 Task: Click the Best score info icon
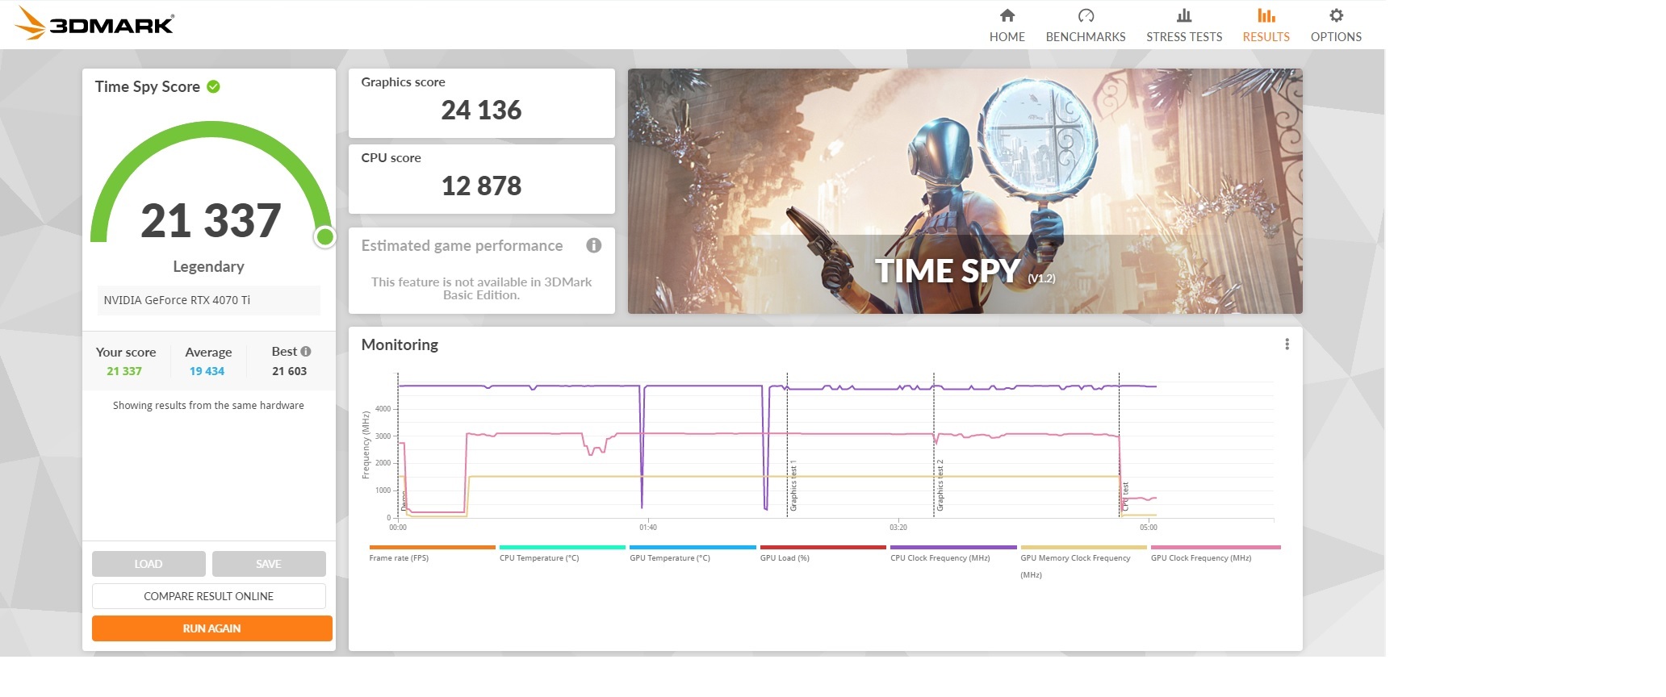click(x=306, y=352)
